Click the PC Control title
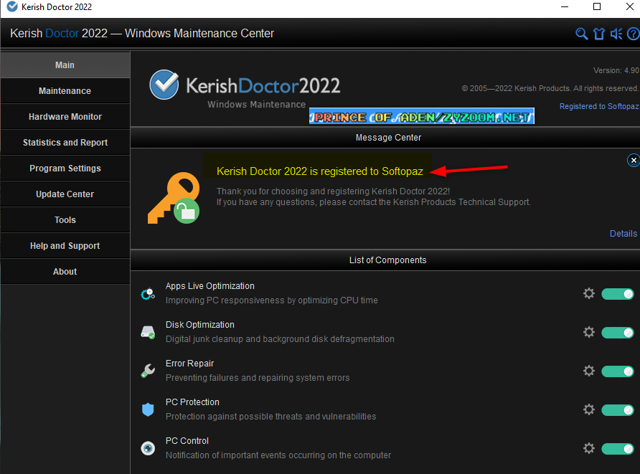This screenshot has height=474, width=640. click(187, 441)
